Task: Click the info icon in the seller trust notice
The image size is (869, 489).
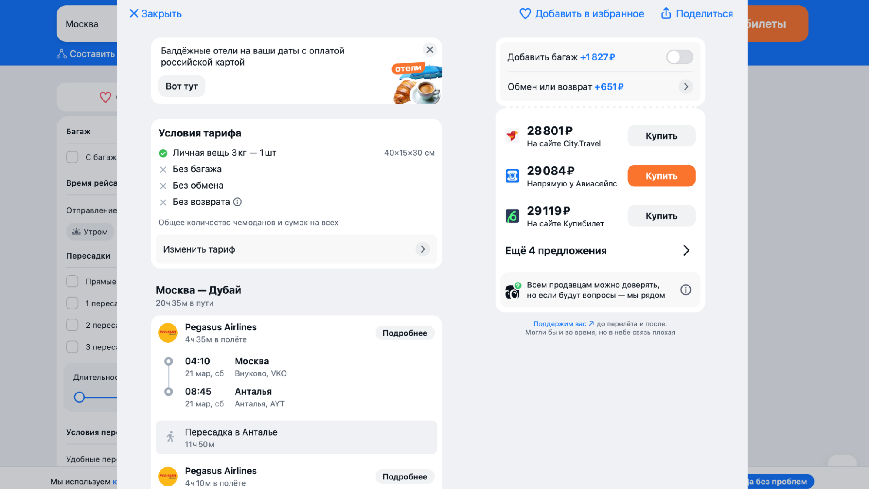Action: pyautogui.click(x=686, y=290)
